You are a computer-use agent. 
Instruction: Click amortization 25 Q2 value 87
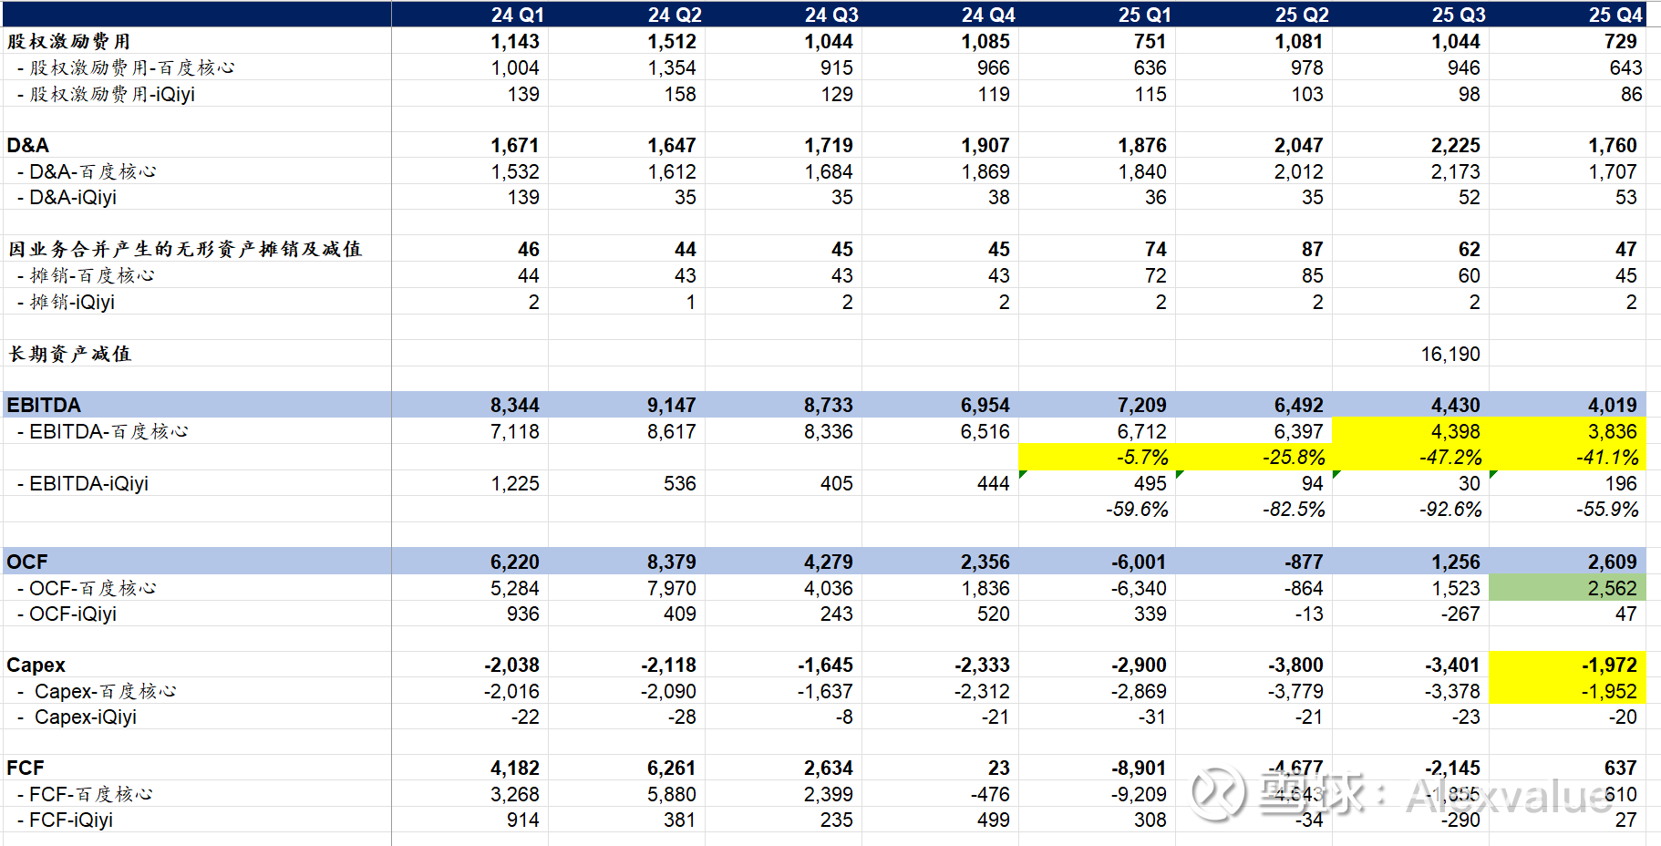click(x=1312, y=249)
